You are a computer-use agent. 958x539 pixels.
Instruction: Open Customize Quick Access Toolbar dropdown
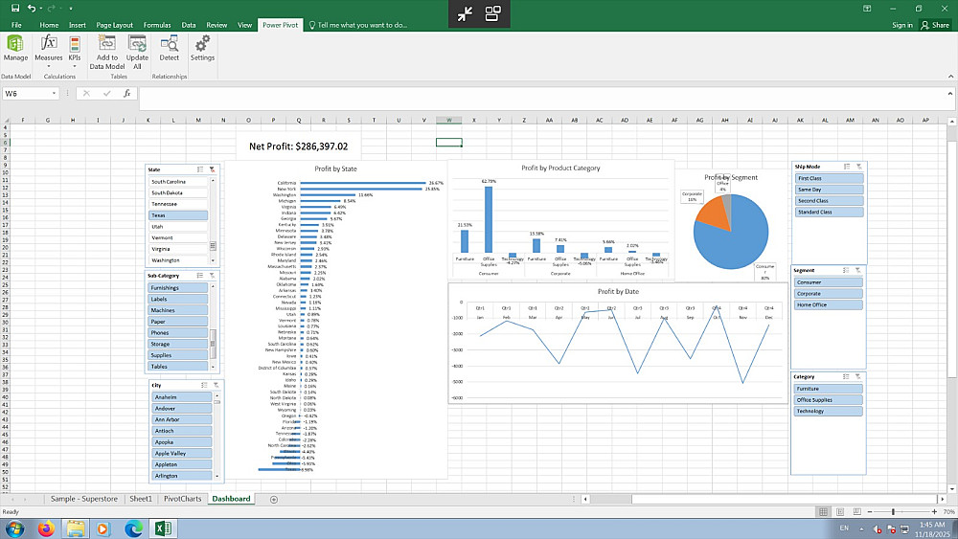coord(71,9)
